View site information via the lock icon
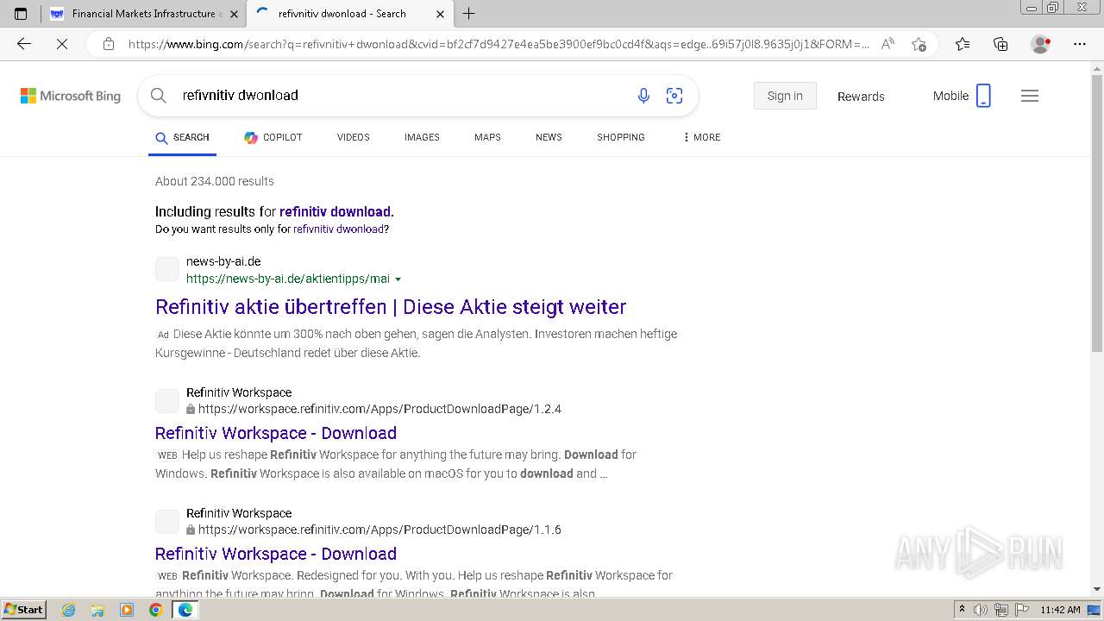1104x621 pixels. 108,44
